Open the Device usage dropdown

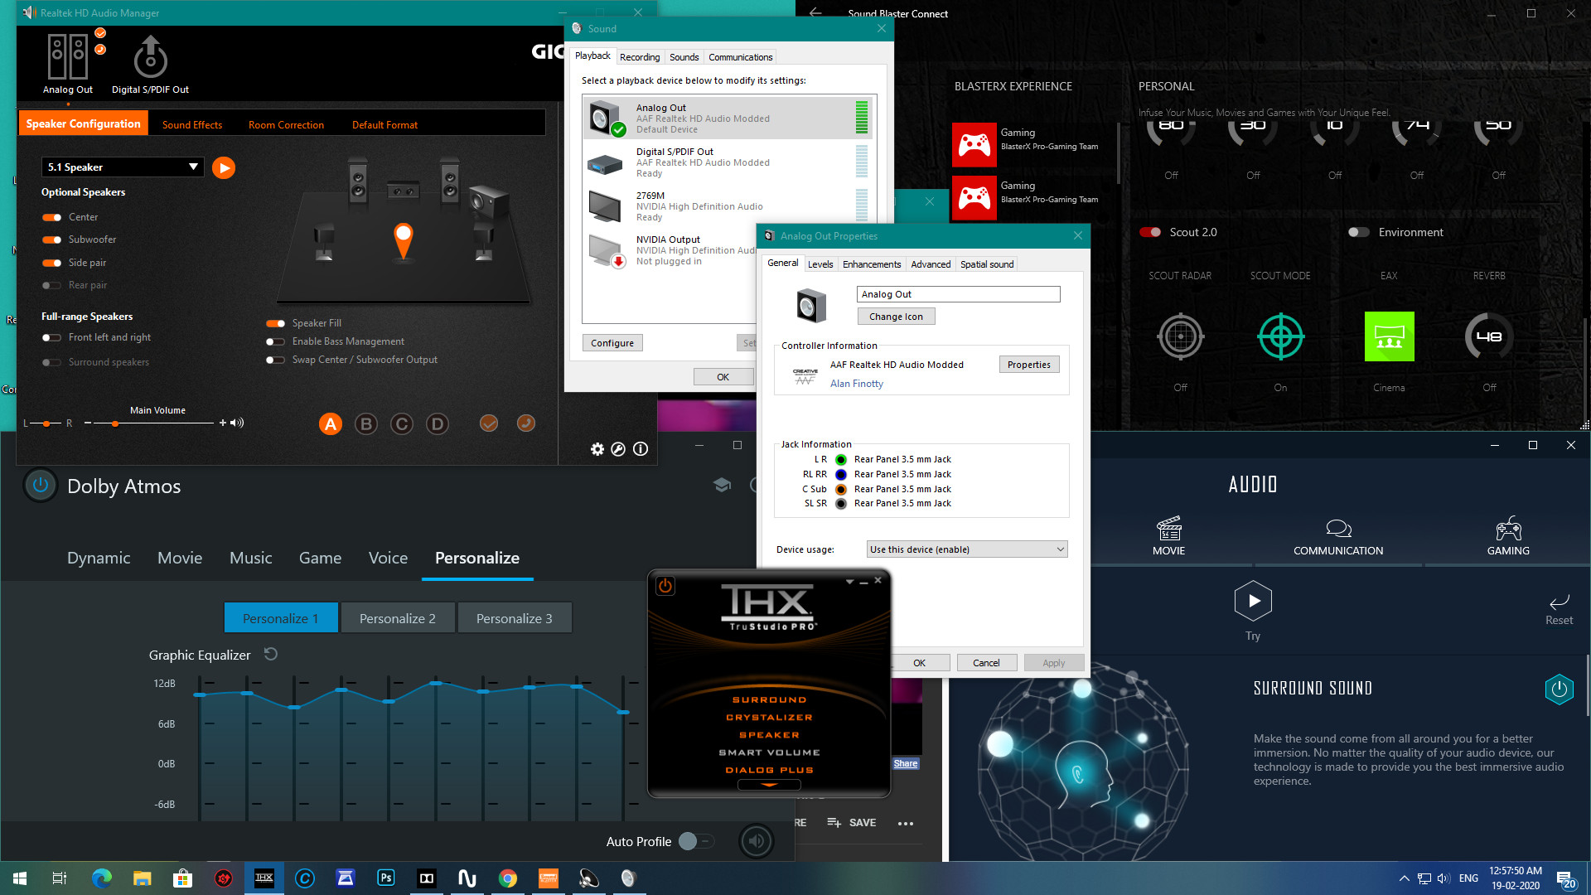tap(967, 549)
